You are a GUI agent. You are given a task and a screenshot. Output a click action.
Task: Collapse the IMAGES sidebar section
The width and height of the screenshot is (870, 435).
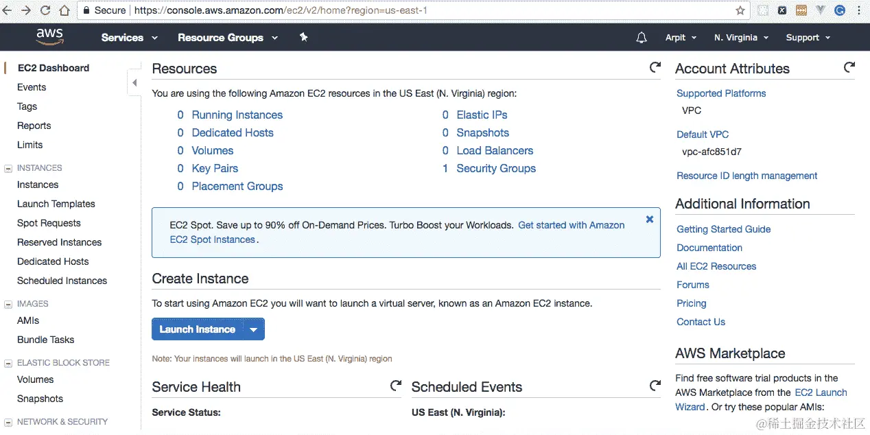click(x=8, y=304)
